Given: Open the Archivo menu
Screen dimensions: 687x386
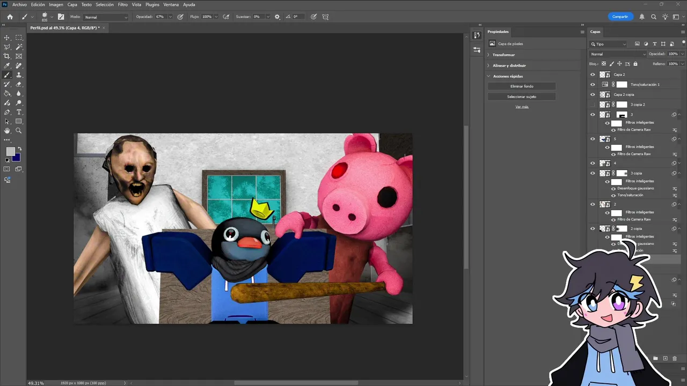Looking at the screenshot, I should 19,4.
